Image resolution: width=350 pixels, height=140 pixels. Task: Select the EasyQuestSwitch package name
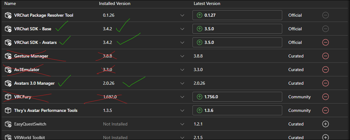point(30,124)
